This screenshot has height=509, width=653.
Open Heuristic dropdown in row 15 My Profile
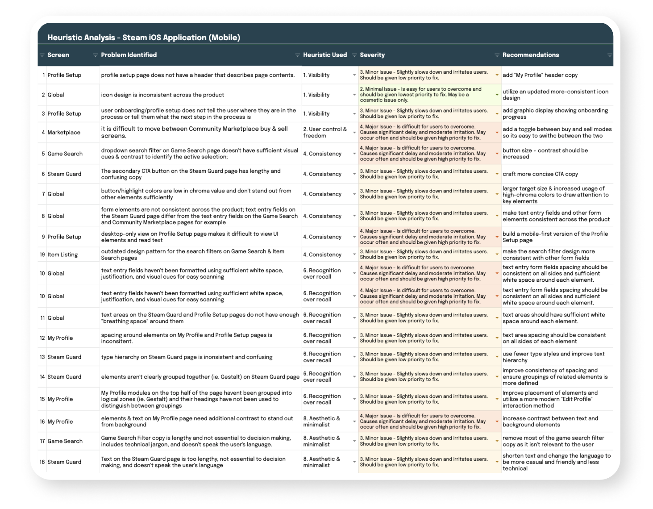[354, 399]
